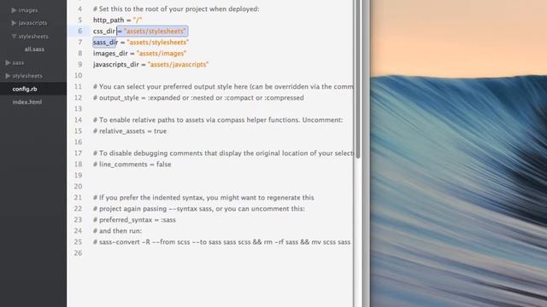Image resolution: width=547 pixels, height=307 pixels.
Task: Select the images folder label
Action: [28, 10]
